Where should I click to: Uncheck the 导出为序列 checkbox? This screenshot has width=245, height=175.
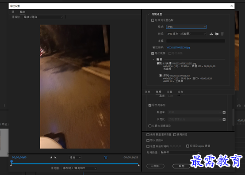click(x=150, y=105)
